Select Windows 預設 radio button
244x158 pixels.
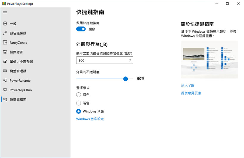pyautogui.click(x=79, y=111)
